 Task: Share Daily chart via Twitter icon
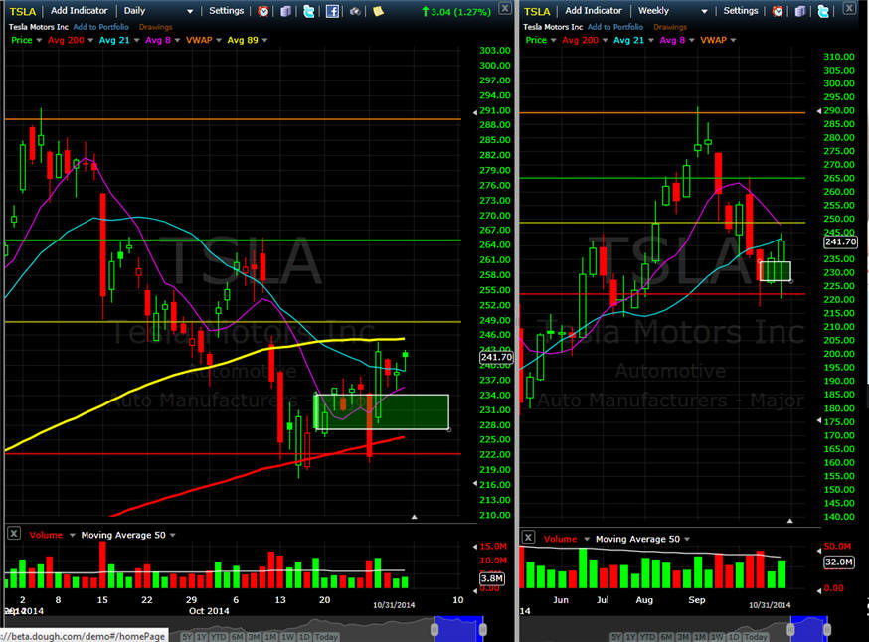(x=308, y=11)
